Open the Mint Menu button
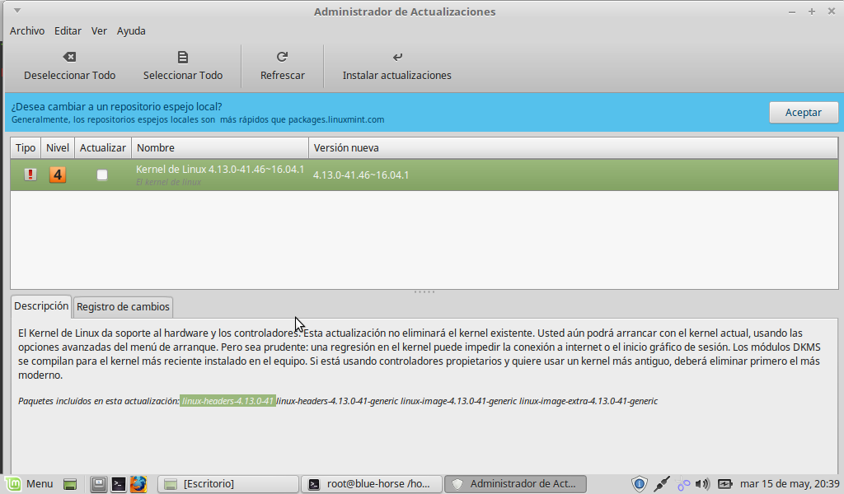Screen dimensions: 844x494 30,484
